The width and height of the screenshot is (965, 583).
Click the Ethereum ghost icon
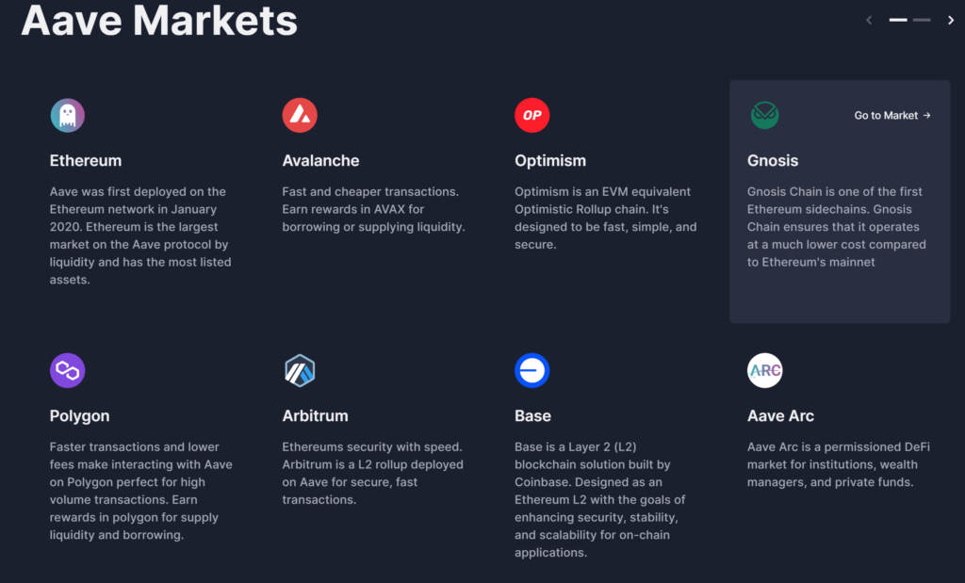pyautogui.click(x=67, y=115)
